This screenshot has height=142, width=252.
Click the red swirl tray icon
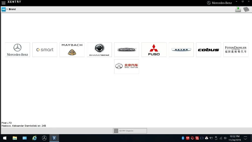tap(197, 138)
